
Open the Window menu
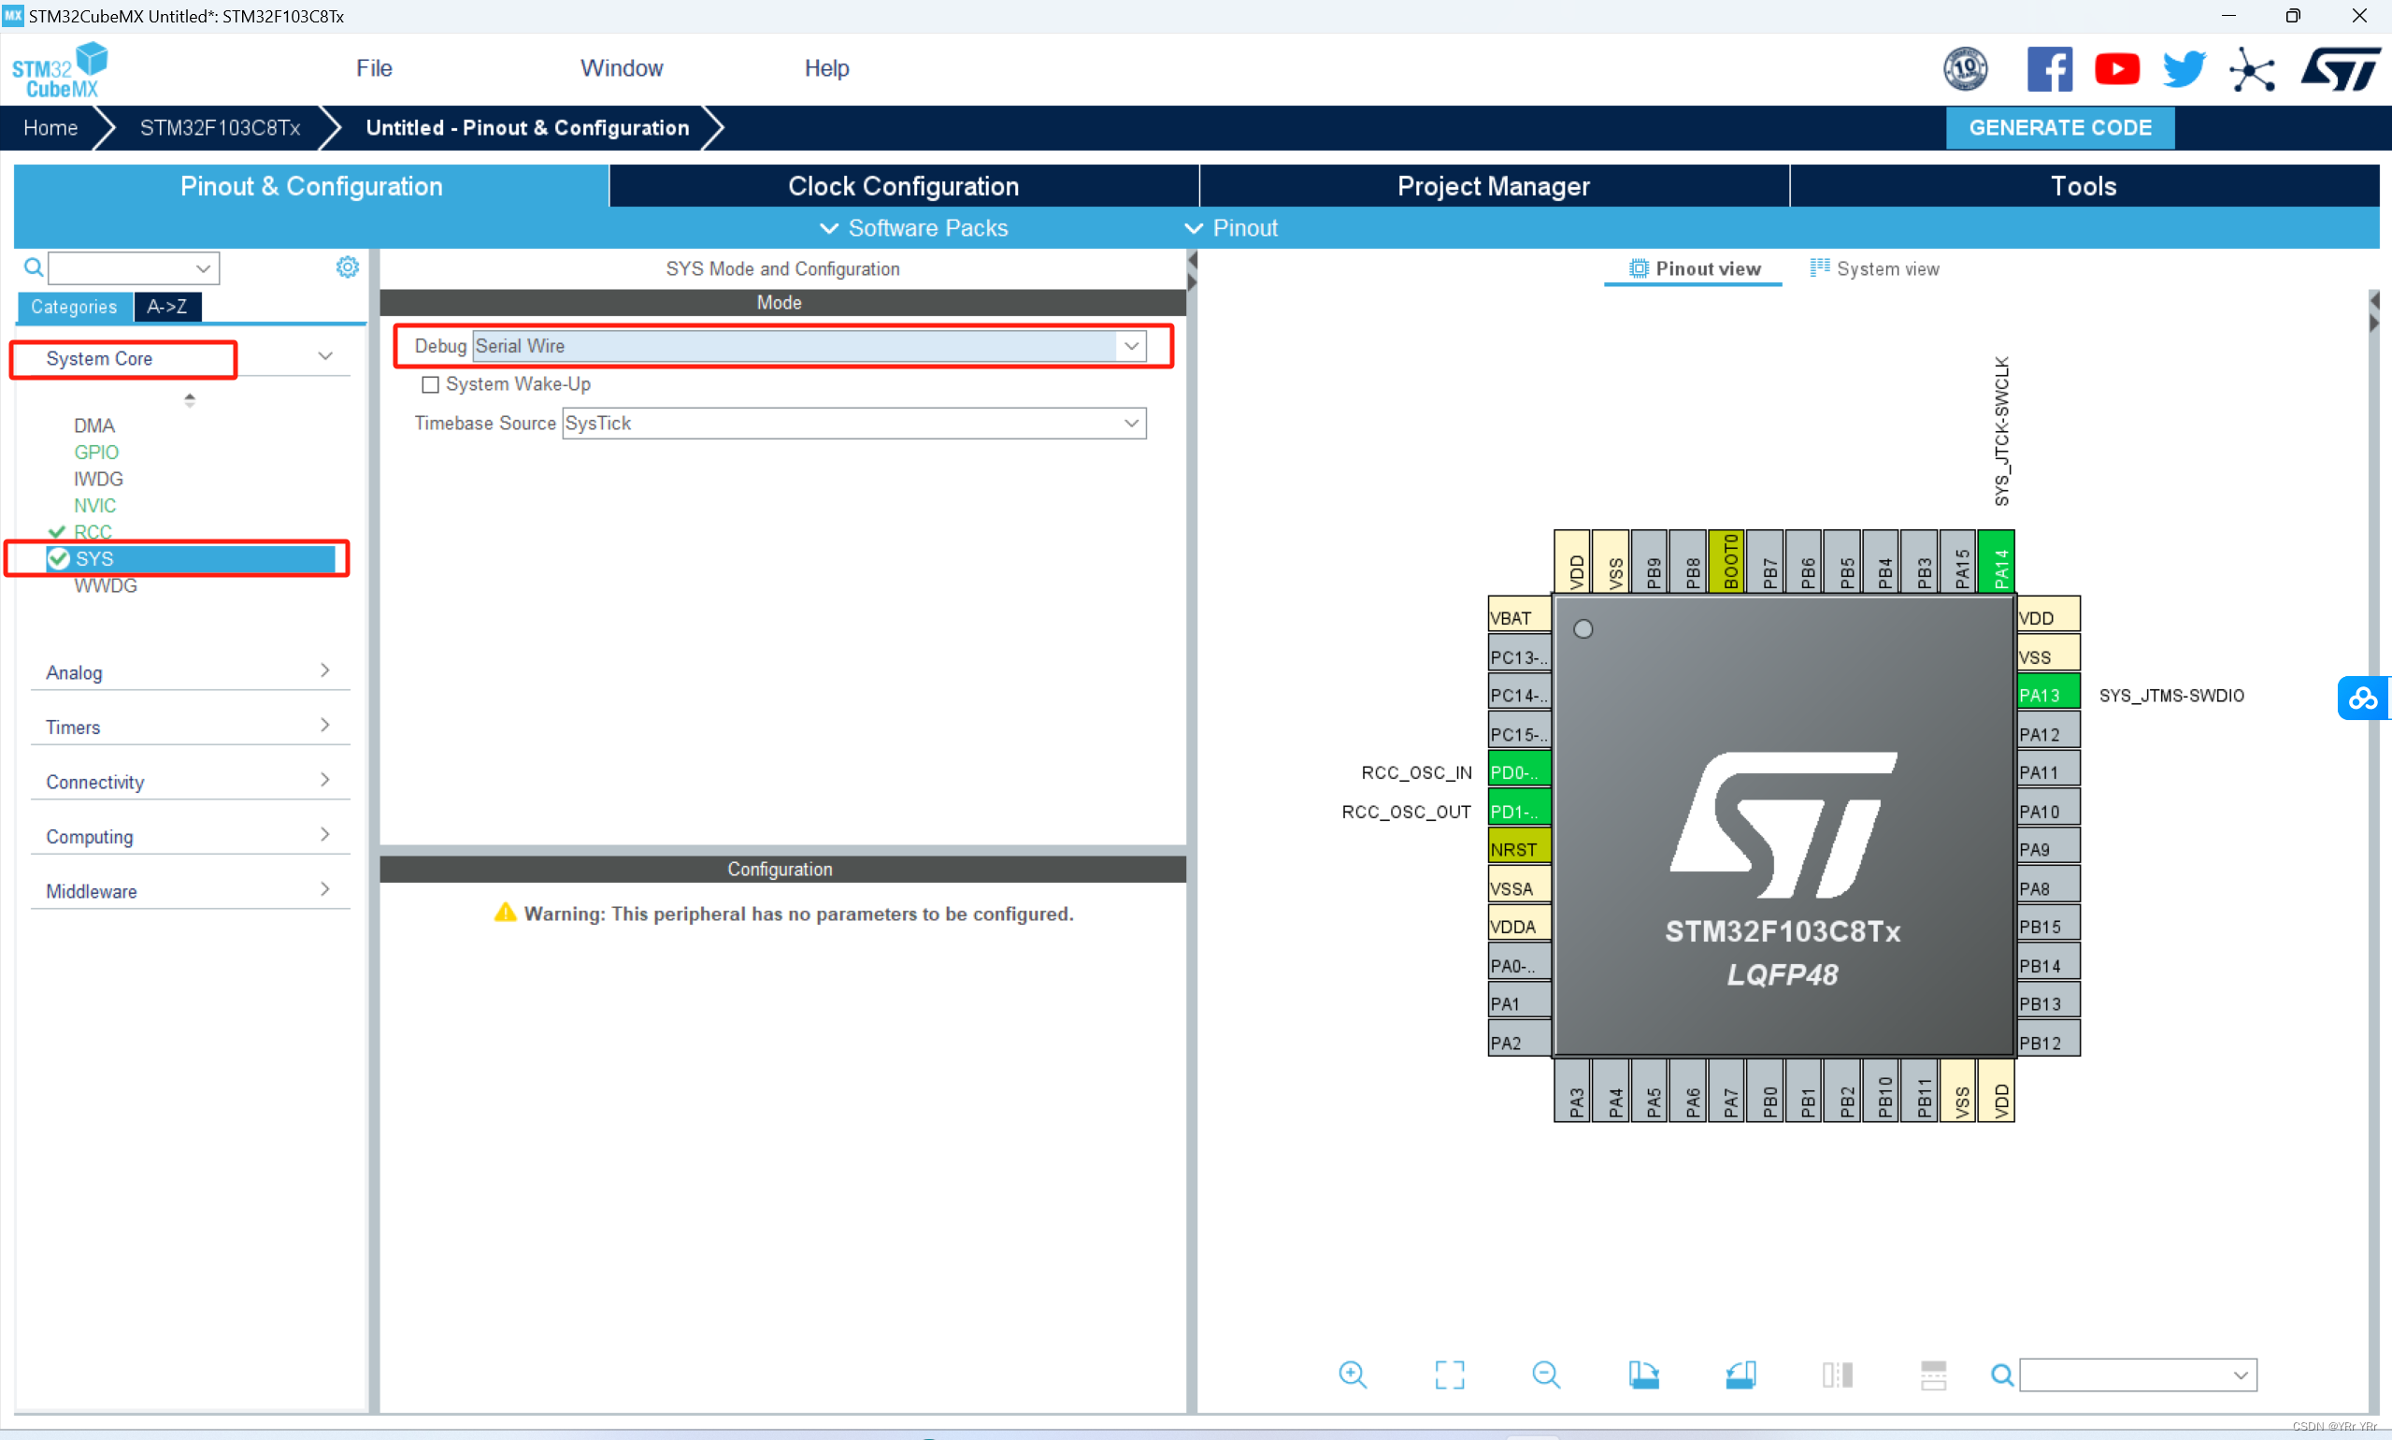[622, 68]
